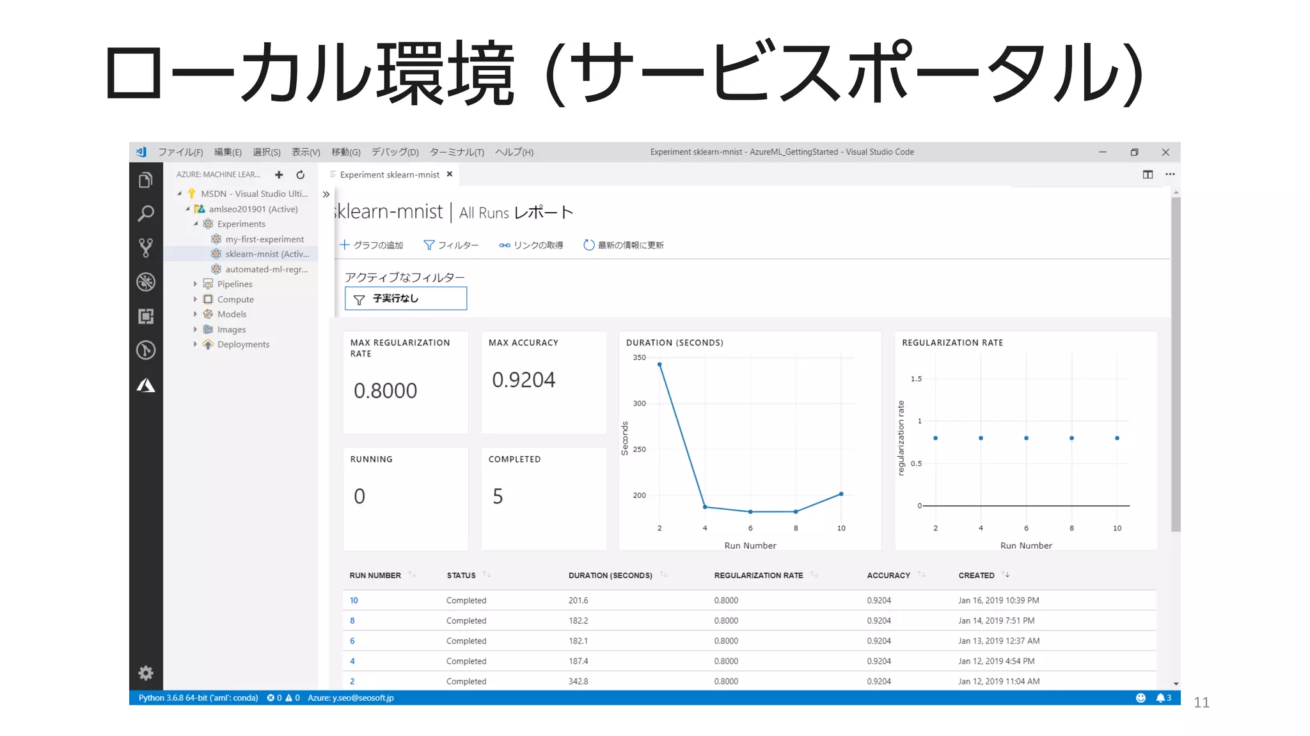Sort table by Accuracy column
The height and width of the screenshot is (736, 1310).
pyautogui.click(x=888, y=575)
